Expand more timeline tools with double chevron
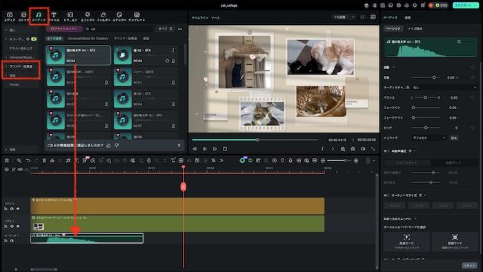Viewport: 483px width, 272px height. [x=221, y=160]
